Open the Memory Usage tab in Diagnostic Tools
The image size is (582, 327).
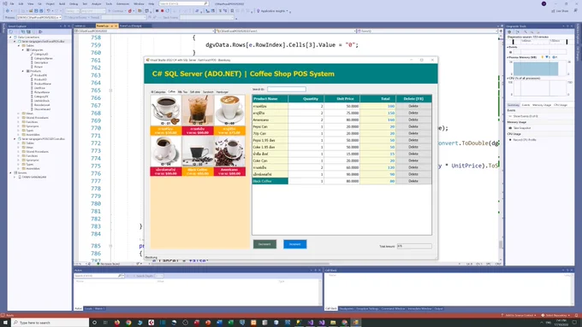[542, 105]
